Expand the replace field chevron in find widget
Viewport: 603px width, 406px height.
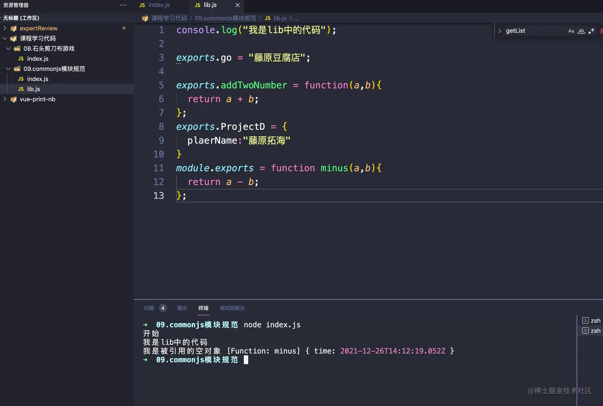pyautogui.click(x=499, y=31)
